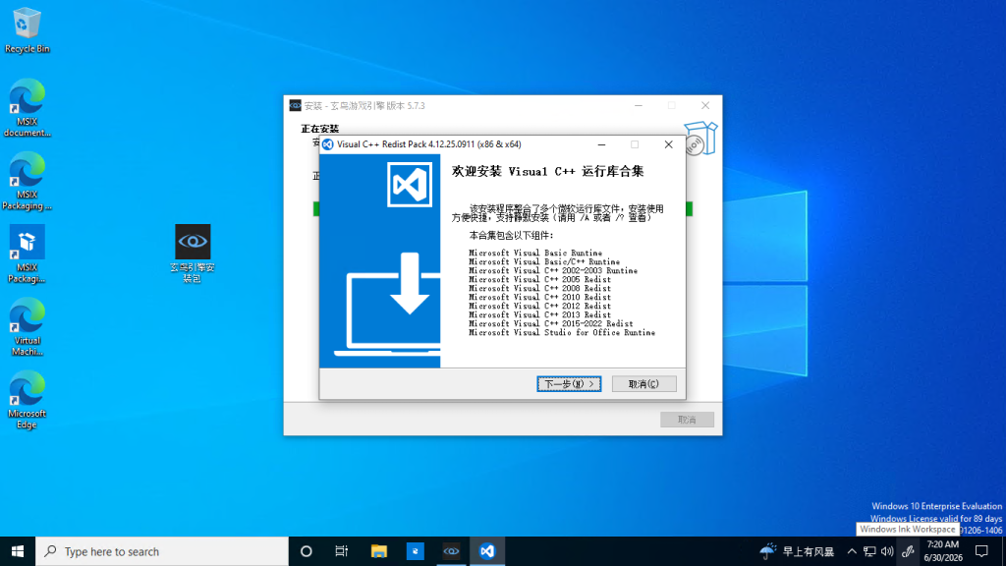Open the Recycle Bin desktop icon
This screenshot has width=1006, height=566.
tap(27, 30)
